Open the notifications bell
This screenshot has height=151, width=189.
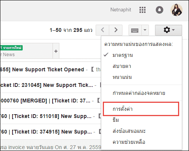click(160, 10)
